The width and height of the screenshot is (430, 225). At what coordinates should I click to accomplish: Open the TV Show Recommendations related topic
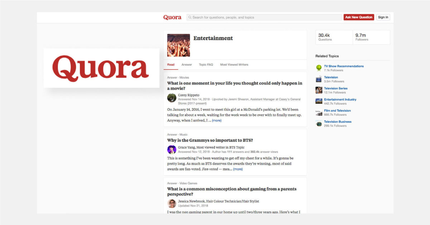pos(344,66)
